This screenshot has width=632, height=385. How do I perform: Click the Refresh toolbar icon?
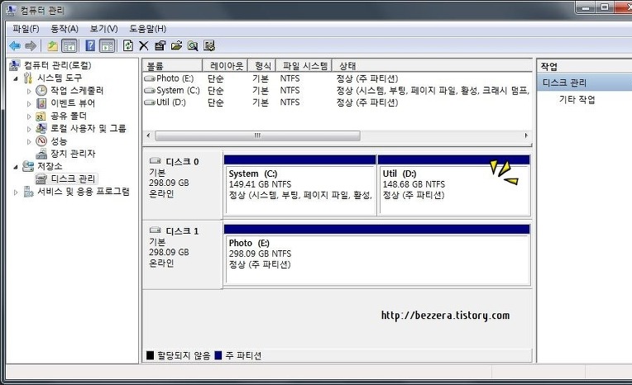127,45
